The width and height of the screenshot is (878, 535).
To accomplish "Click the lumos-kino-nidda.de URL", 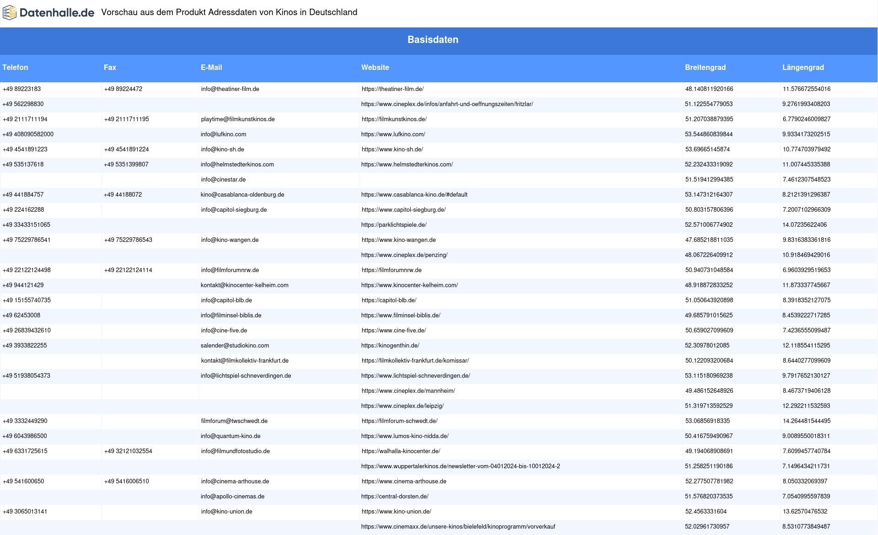I will [x=405, y=436].
